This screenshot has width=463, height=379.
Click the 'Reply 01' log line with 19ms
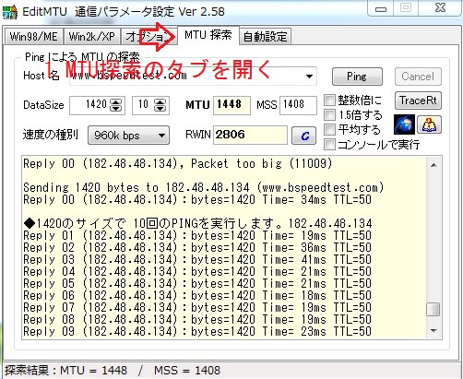point(197,236)
